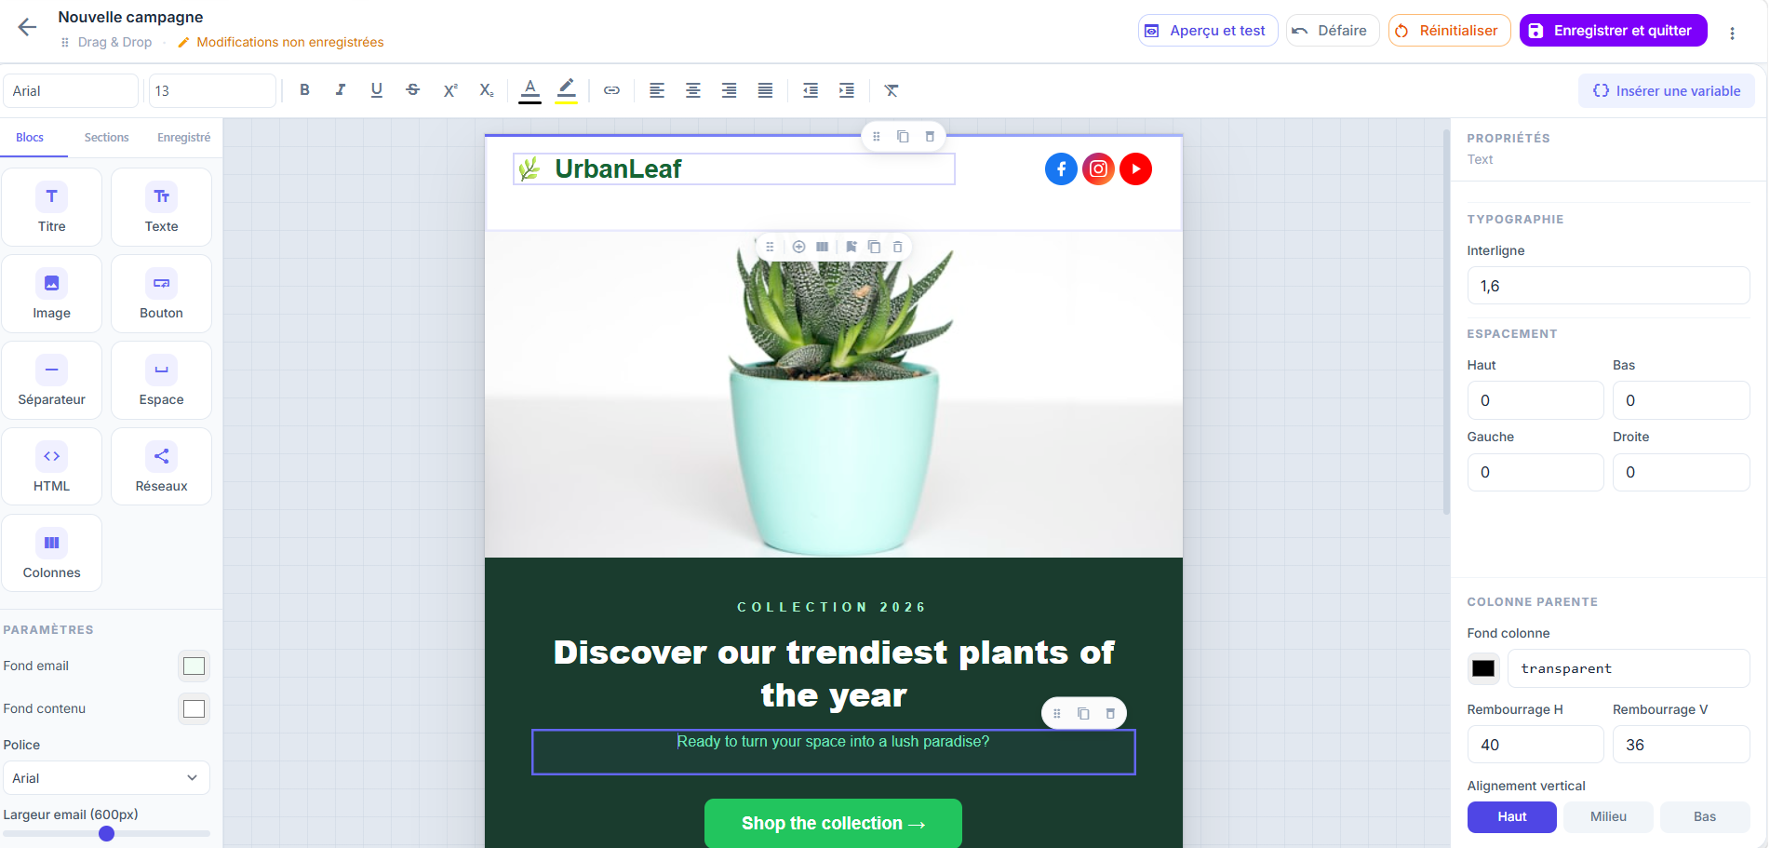
Task: Select the Colonnes block
Action: pos(52,553)
